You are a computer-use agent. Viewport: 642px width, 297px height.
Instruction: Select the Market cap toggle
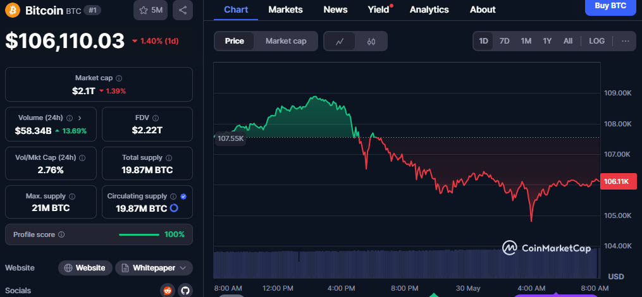(286, 41)
